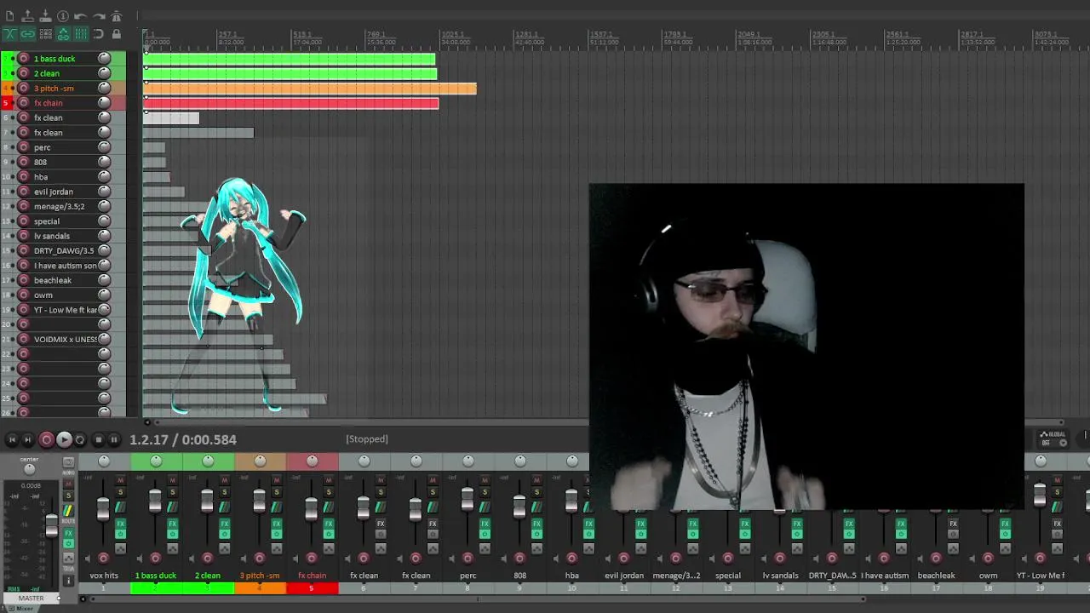Go to project start in transport

coord(10,439)
